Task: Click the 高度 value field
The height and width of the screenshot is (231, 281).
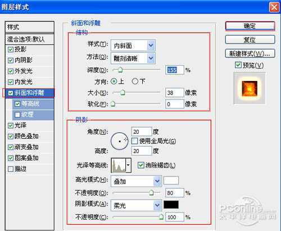Action: [x=142, y=151]
